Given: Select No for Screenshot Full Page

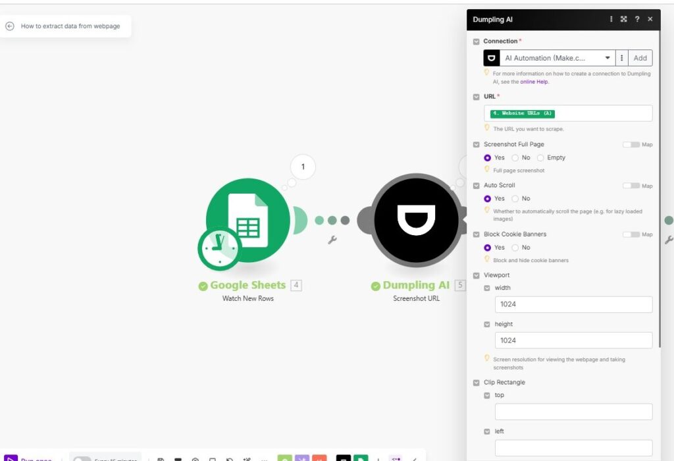Looking at the screenshot, I should point(515,158).
